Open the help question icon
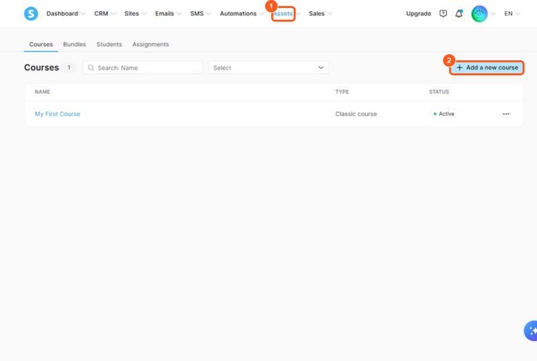 click(443, 13)
